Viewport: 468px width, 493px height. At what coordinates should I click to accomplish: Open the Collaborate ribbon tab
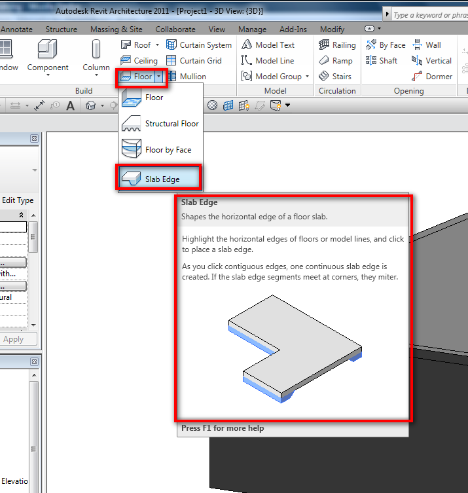(x=175, y=29)
